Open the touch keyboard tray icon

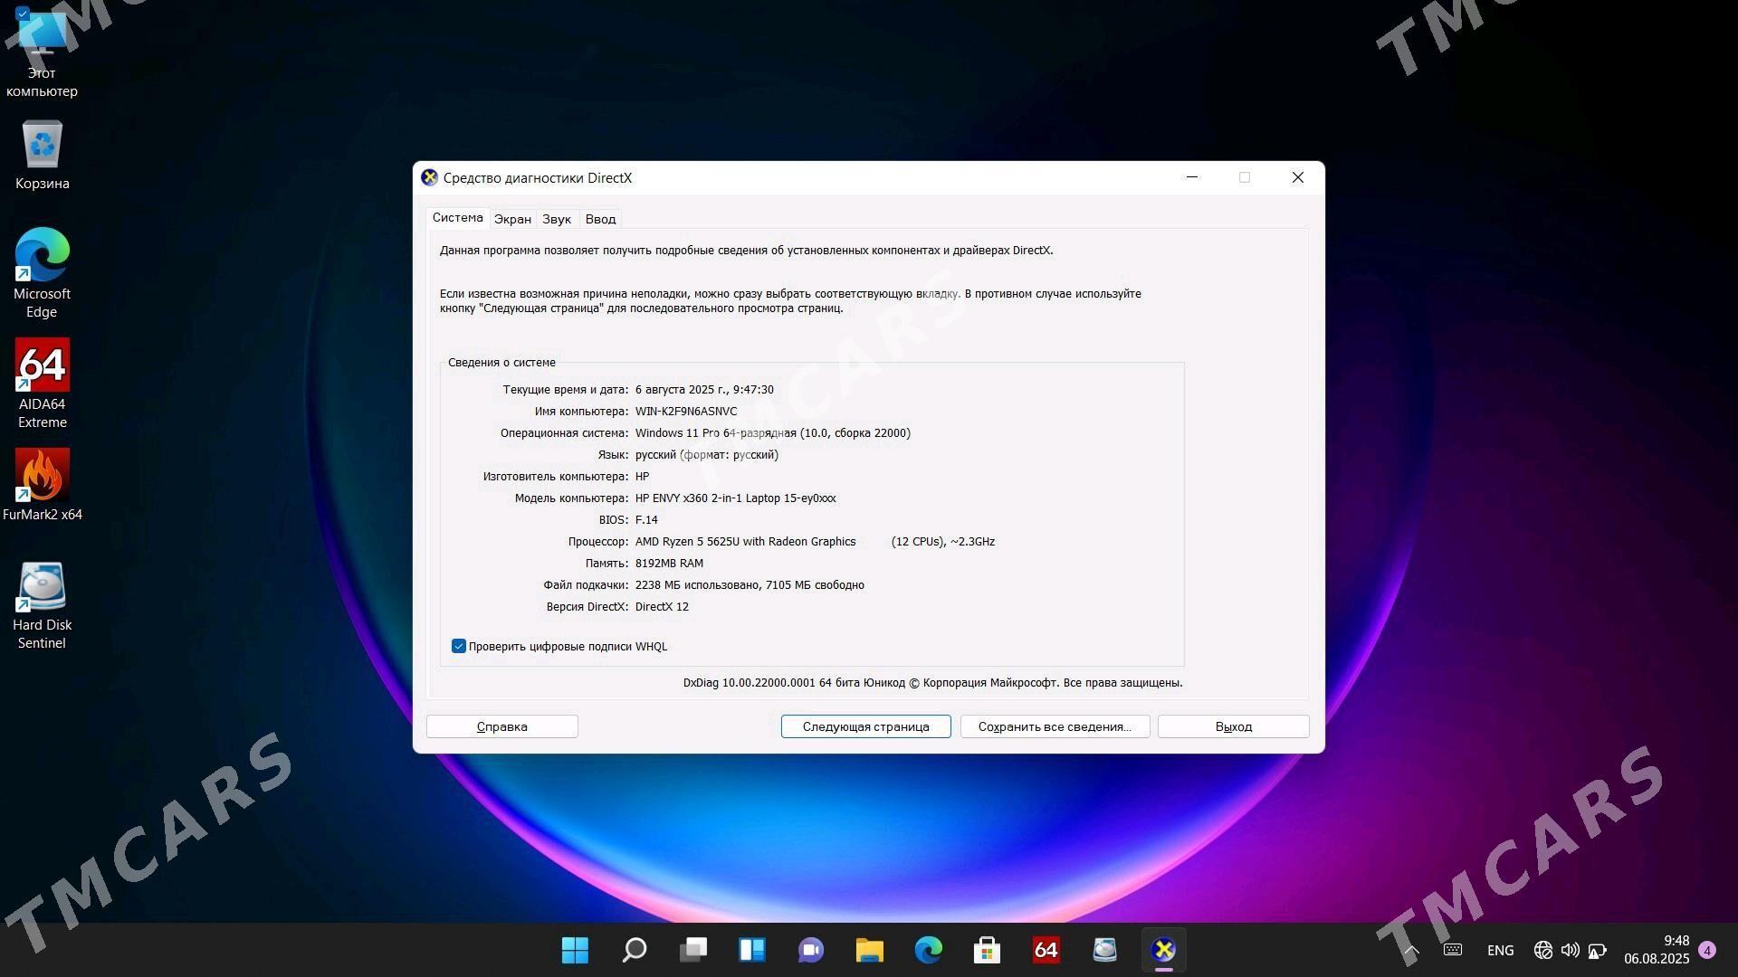coord(1453,950)
